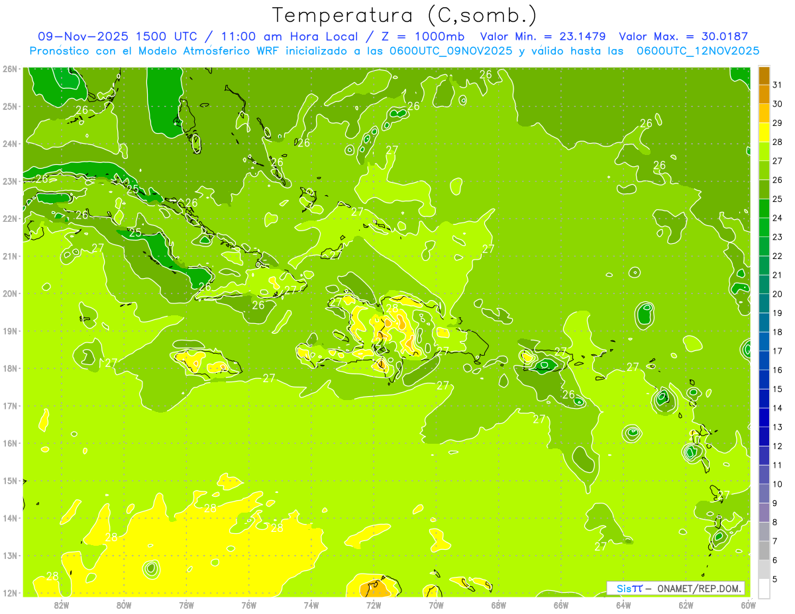Image resolution: width=795 pixels, height=614 pixels.
Task: Click the "13N" latitude axis label
Action: click(9, 555)
